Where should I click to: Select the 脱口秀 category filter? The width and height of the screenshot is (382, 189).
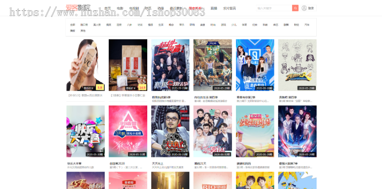[x=84, y=25]
